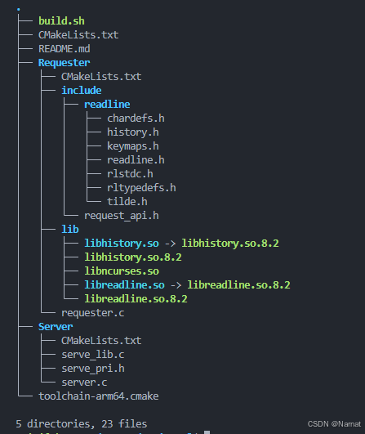Image resolution: width=365 pixels, height=434 pixels.
Task: Click toolchain-arm64.cmake at the tree bottom
Action: pos(99,396)
